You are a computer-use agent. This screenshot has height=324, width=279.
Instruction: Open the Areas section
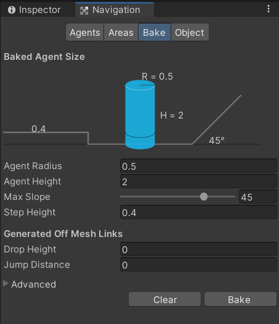click(121, 33)
